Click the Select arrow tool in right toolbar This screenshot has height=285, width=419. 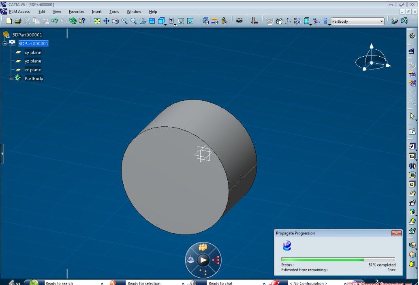(412, 116)
